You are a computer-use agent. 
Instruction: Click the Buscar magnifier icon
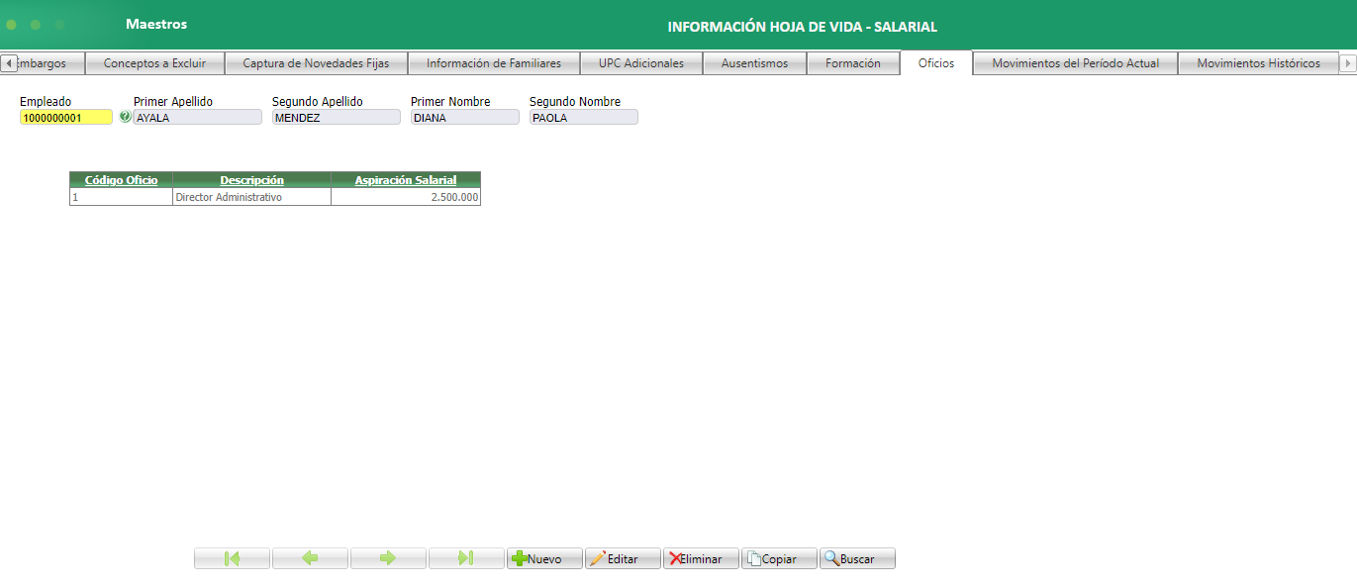pyautogui.click(x=830, y=557)
